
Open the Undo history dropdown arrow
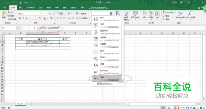28,3
